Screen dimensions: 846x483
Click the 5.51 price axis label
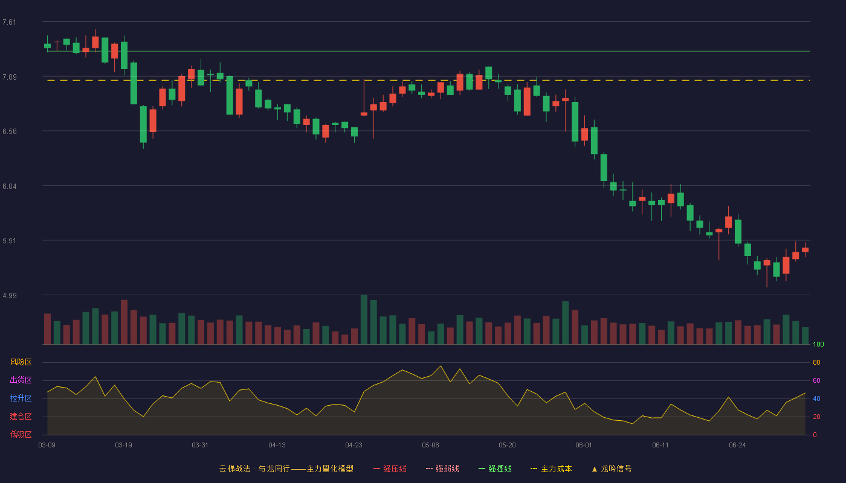click(x=9, y=241)
